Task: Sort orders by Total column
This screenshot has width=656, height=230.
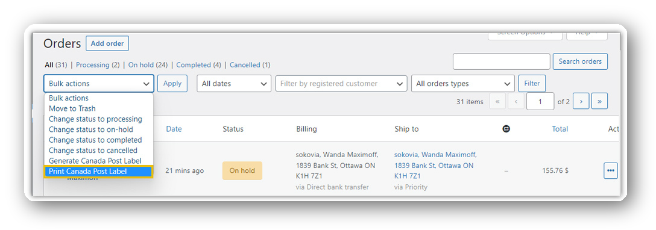Action: 560,129
